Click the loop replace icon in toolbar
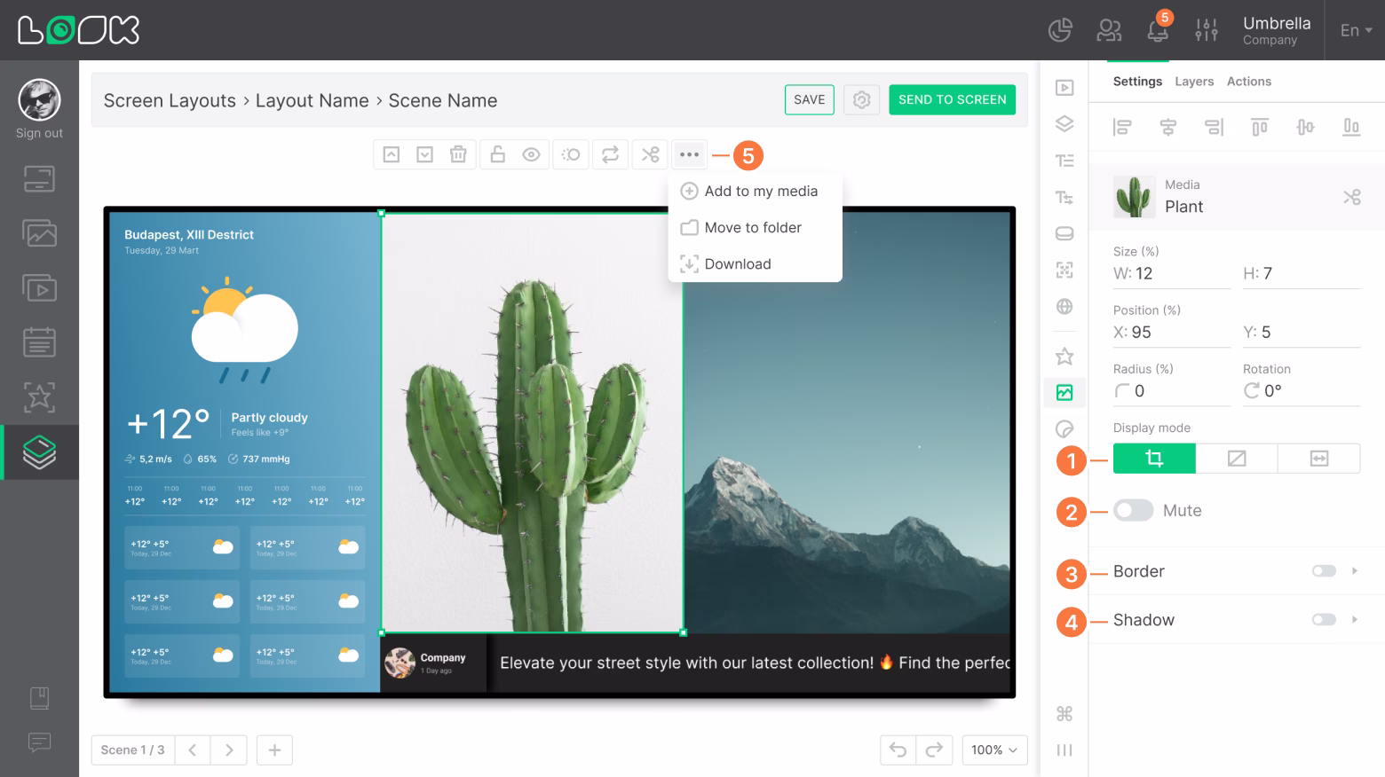Screen dimensions: 1385x777 pos(610,154)
